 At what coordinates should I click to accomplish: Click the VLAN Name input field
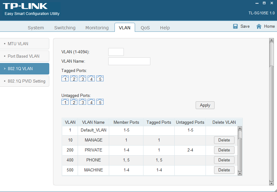[129, 61]
